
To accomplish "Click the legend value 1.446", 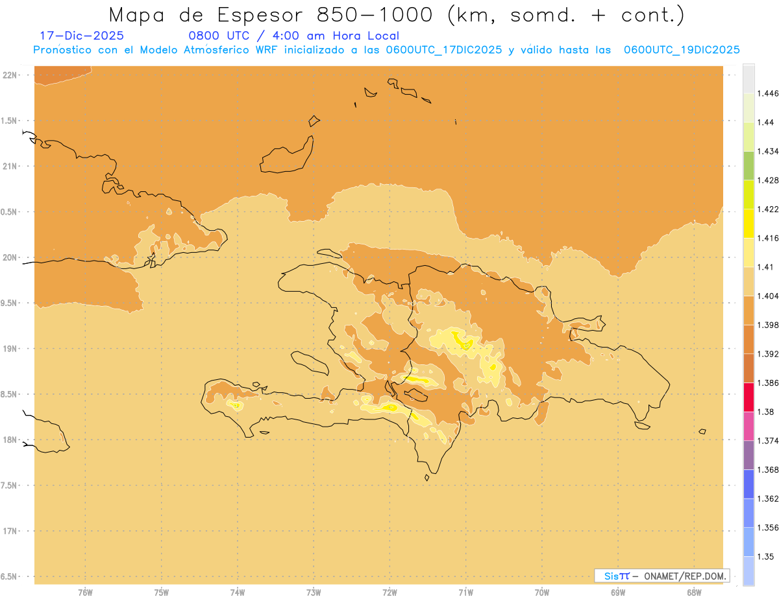I will [767, 93].
